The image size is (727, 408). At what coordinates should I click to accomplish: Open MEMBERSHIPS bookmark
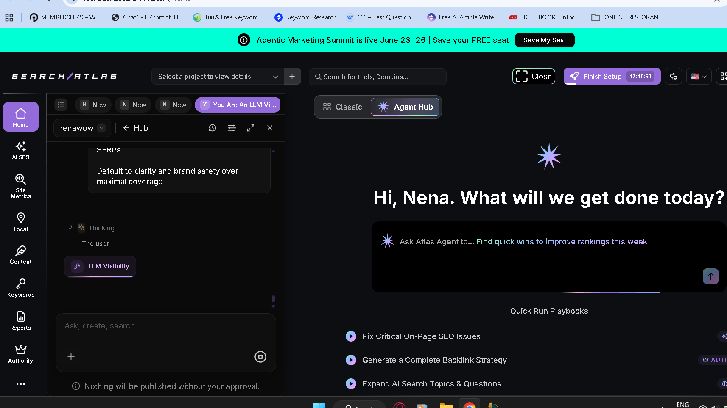(x=65, y=17)
